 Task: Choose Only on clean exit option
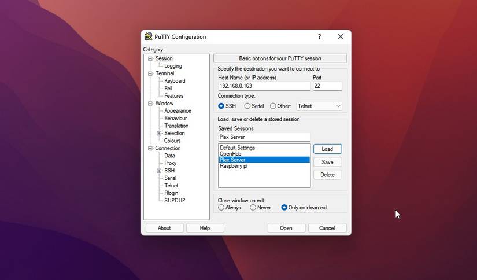(284, 208)
